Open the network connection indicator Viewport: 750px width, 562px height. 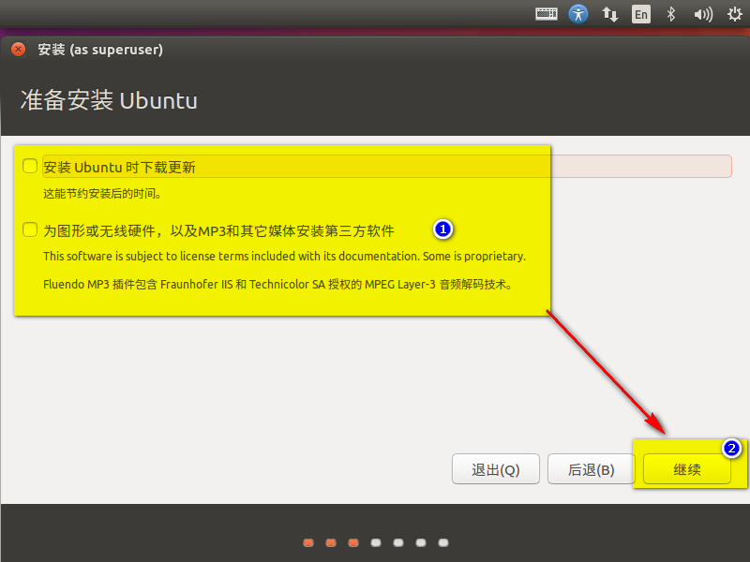coord(610,14)
